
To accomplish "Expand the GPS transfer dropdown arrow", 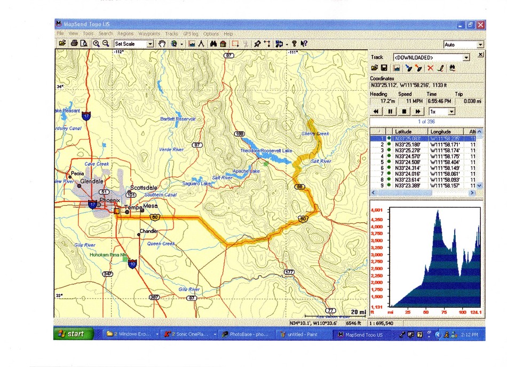I will pos(287,44).
